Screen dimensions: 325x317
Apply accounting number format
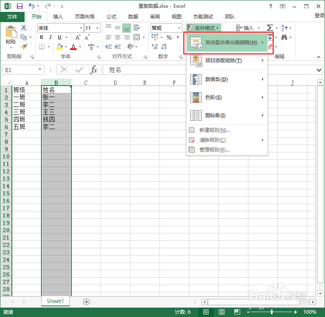(155, 37)
